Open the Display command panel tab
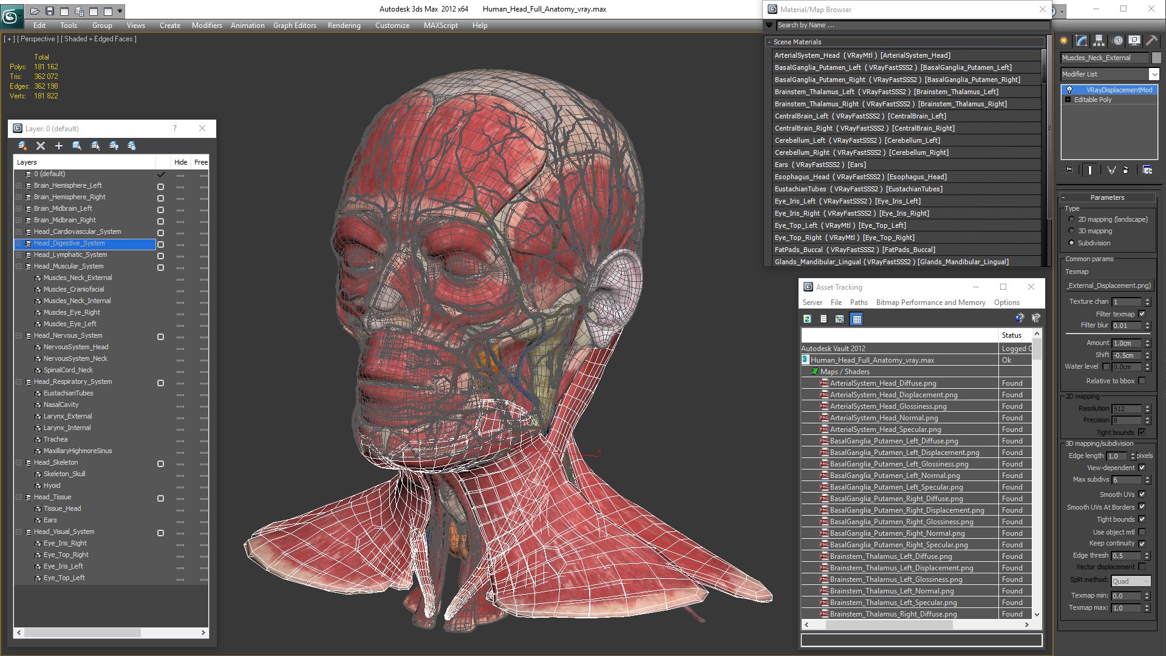Image resolution: width=1166 pixels, height=656 pixels. tap(1134, 41)
